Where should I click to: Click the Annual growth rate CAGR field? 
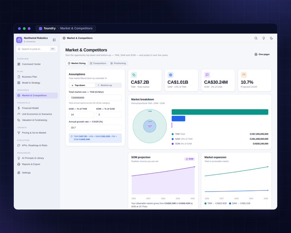pos(95,128)
